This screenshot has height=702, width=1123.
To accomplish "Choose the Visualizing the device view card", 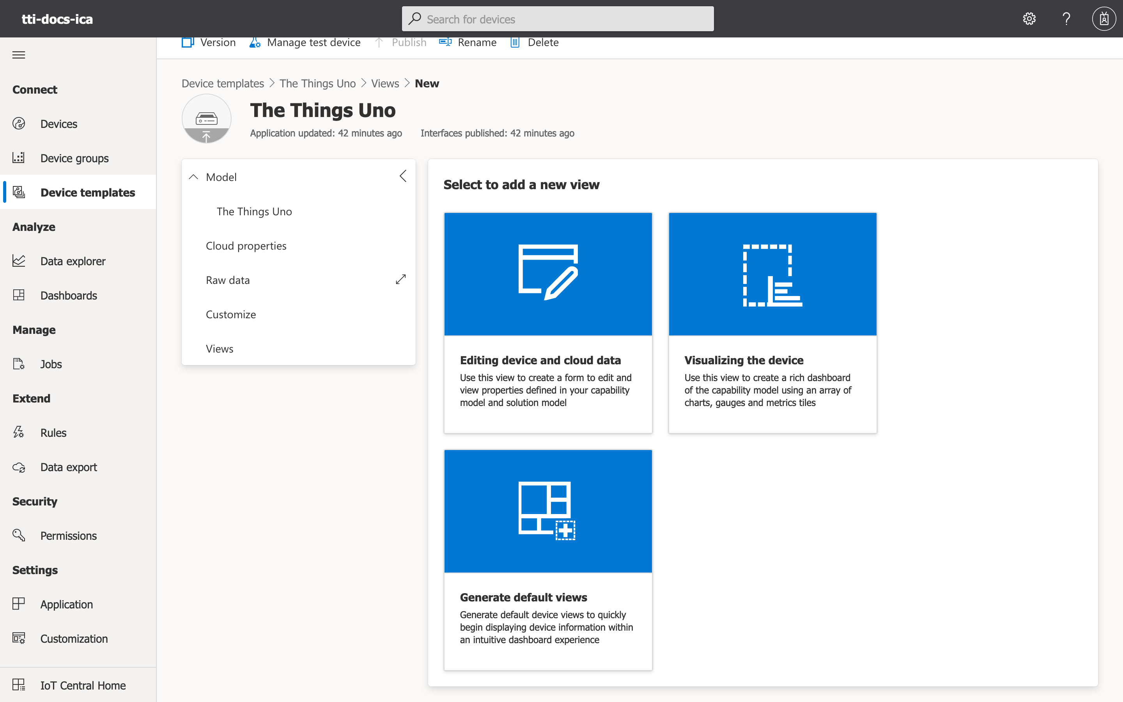I will 772,323.
